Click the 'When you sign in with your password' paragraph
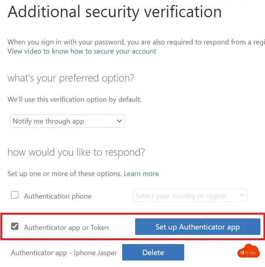The width and height of the screenshot is (265, 267). (x=136, y=42)
